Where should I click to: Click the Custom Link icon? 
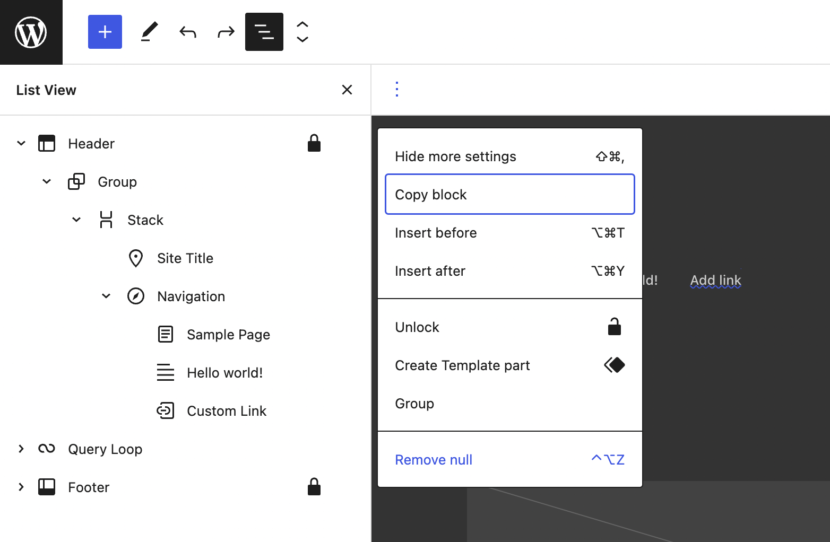click(x=166, y=410)
